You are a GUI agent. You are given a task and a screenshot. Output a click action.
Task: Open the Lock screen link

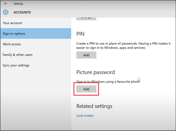tap(85, 115)
